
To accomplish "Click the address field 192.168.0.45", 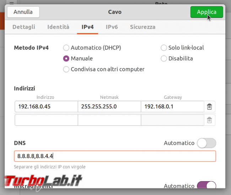I will click(46, 107).
